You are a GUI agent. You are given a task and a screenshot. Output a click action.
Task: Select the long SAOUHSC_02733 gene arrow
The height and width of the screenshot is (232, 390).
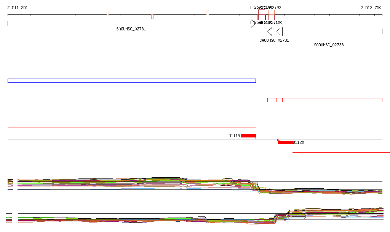click(x=331, y=31)
